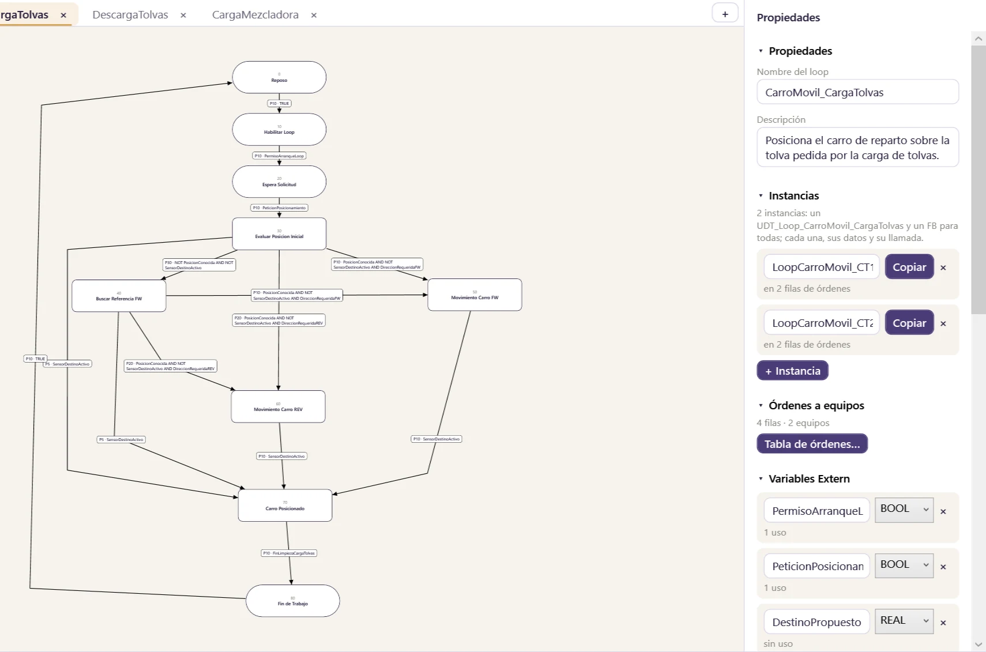Click the scrollbar down arrow
The image size is (986, 652).
[x=978, y=644]
